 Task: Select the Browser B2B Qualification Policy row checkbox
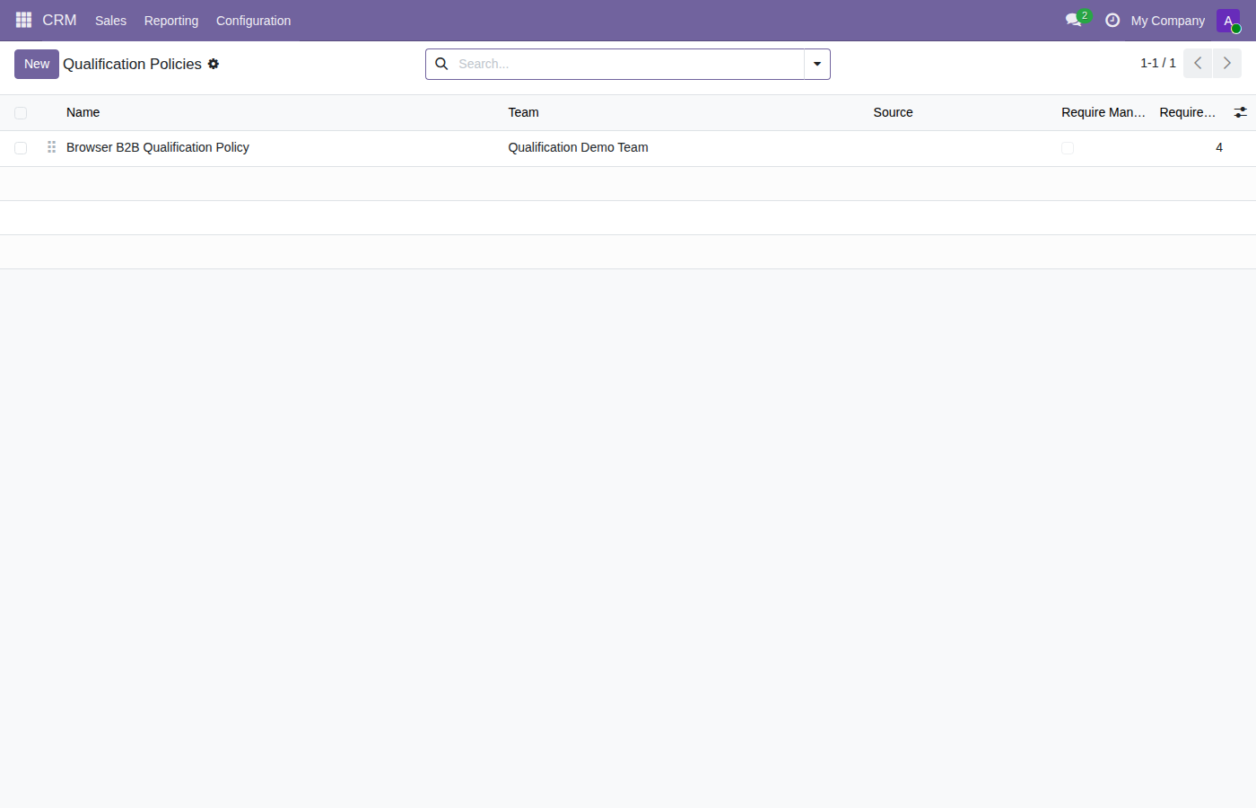(21, 148)
